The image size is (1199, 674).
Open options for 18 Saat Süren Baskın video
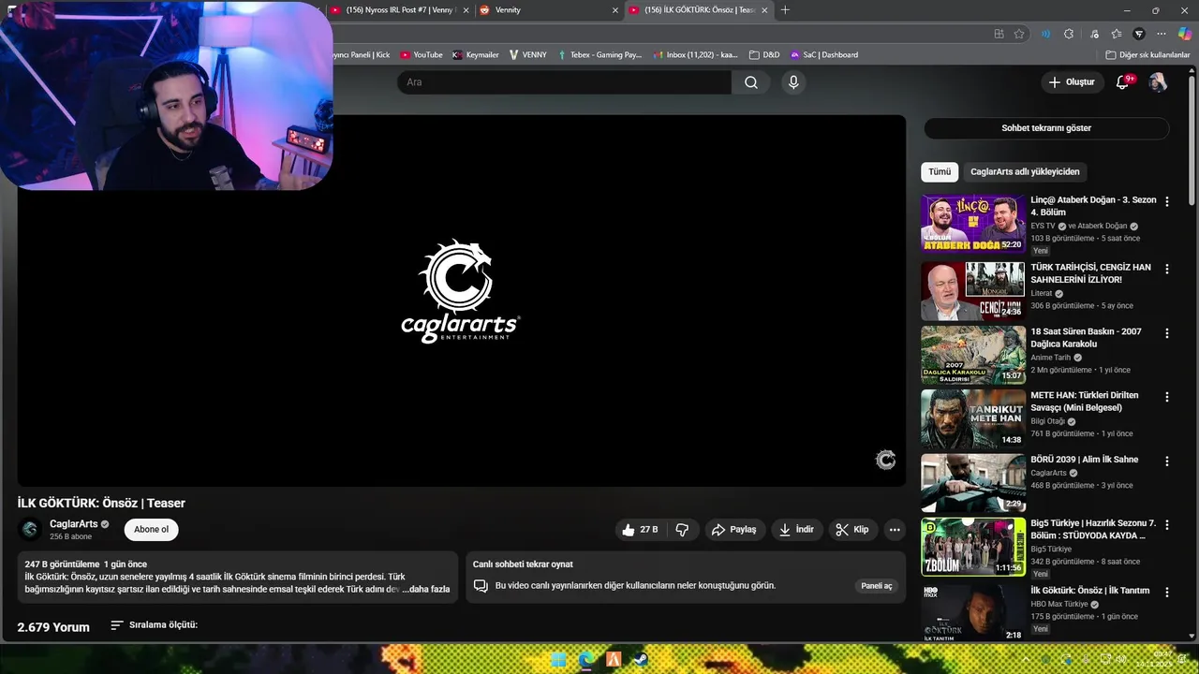[1166, 333]
